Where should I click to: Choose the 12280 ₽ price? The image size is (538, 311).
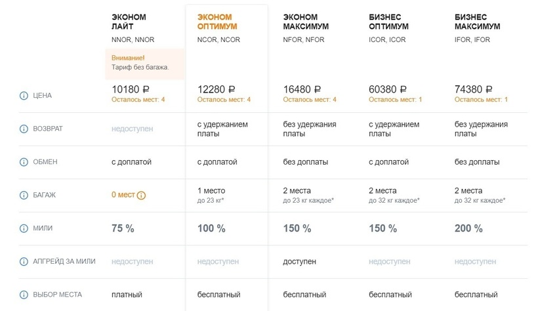216,89
